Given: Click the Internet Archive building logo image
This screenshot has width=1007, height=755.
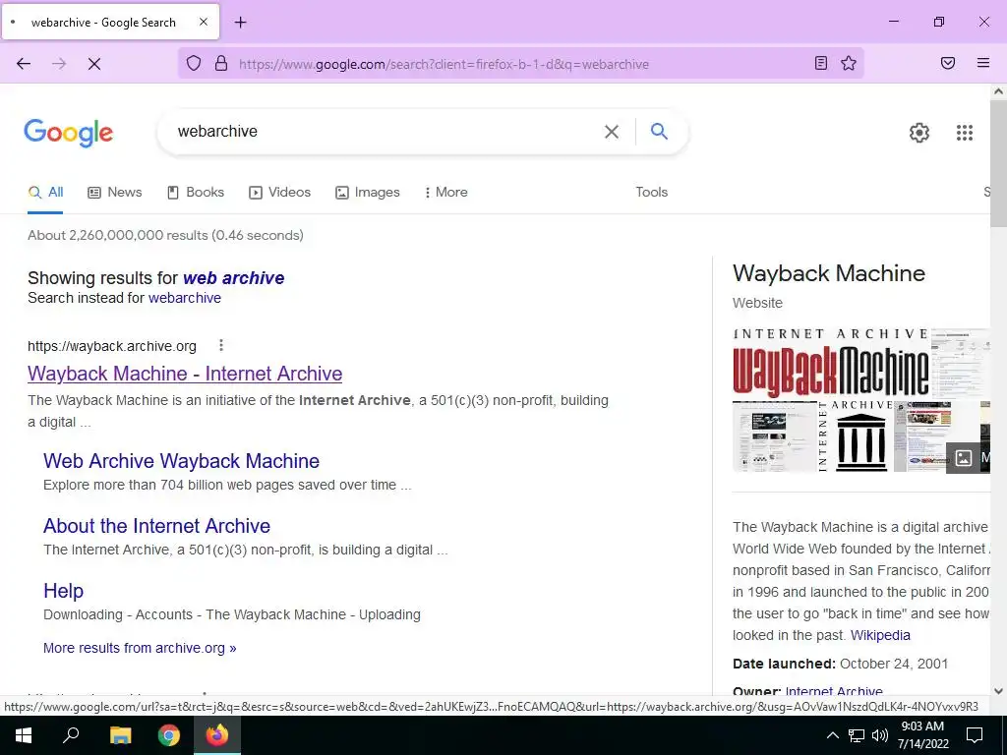Looking at the screenshot, I should coord(855,436).
